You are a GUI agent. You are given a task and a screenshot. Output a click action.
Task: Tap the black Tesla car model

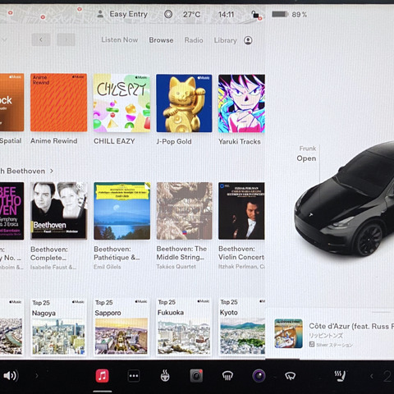point(344,199)
